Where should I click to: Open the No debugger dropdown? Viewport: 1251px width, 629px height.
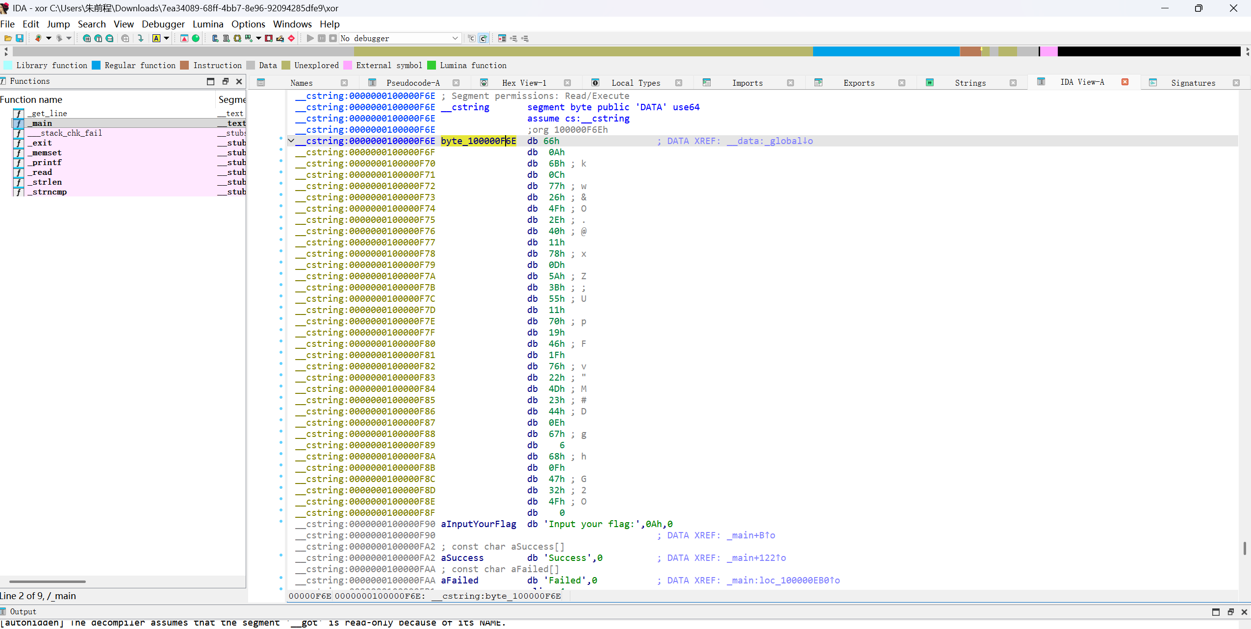click(455, 38)
